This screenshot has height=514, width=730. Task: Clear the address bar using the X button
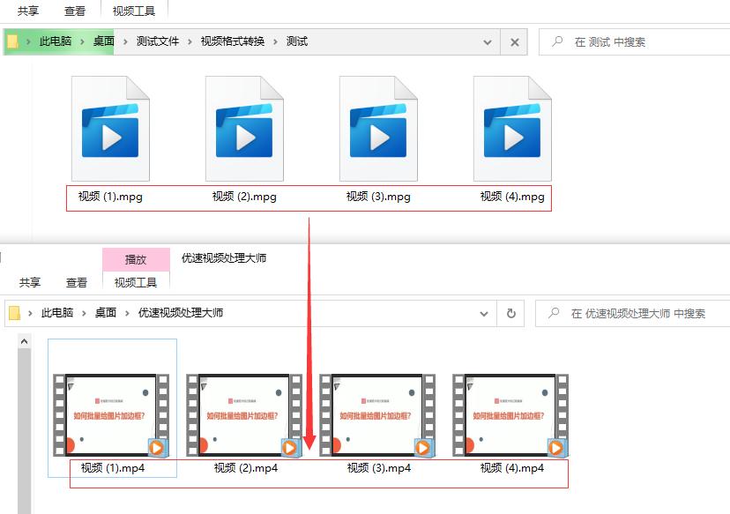[514, 41]
